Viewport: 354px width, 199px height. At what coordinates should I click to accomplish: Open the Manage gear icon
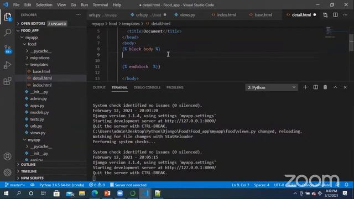click(x=7, y=172)
